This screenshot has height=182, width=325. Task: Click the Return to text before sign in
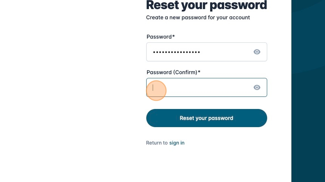157,143
